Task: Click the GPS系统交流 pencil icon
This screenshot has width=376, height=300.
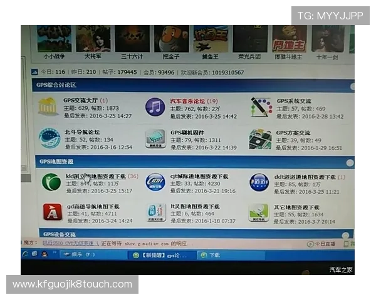Action: pyautogui.click(x=261, y=107)
